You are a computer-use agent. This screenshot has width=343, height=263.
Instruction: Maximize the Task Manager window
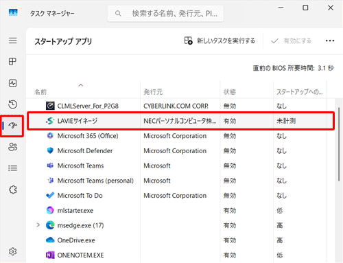click(x=305, y=8)
